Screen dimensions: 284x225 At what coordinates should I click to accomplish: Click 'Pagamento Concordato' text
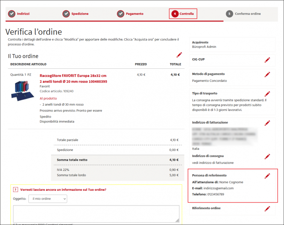tap(210, 81)
